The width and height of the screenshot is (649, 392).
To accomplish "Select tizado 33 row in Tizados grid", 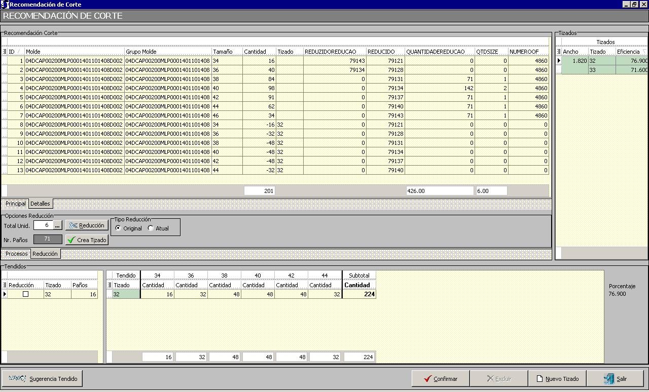I will tap(601, 70).
